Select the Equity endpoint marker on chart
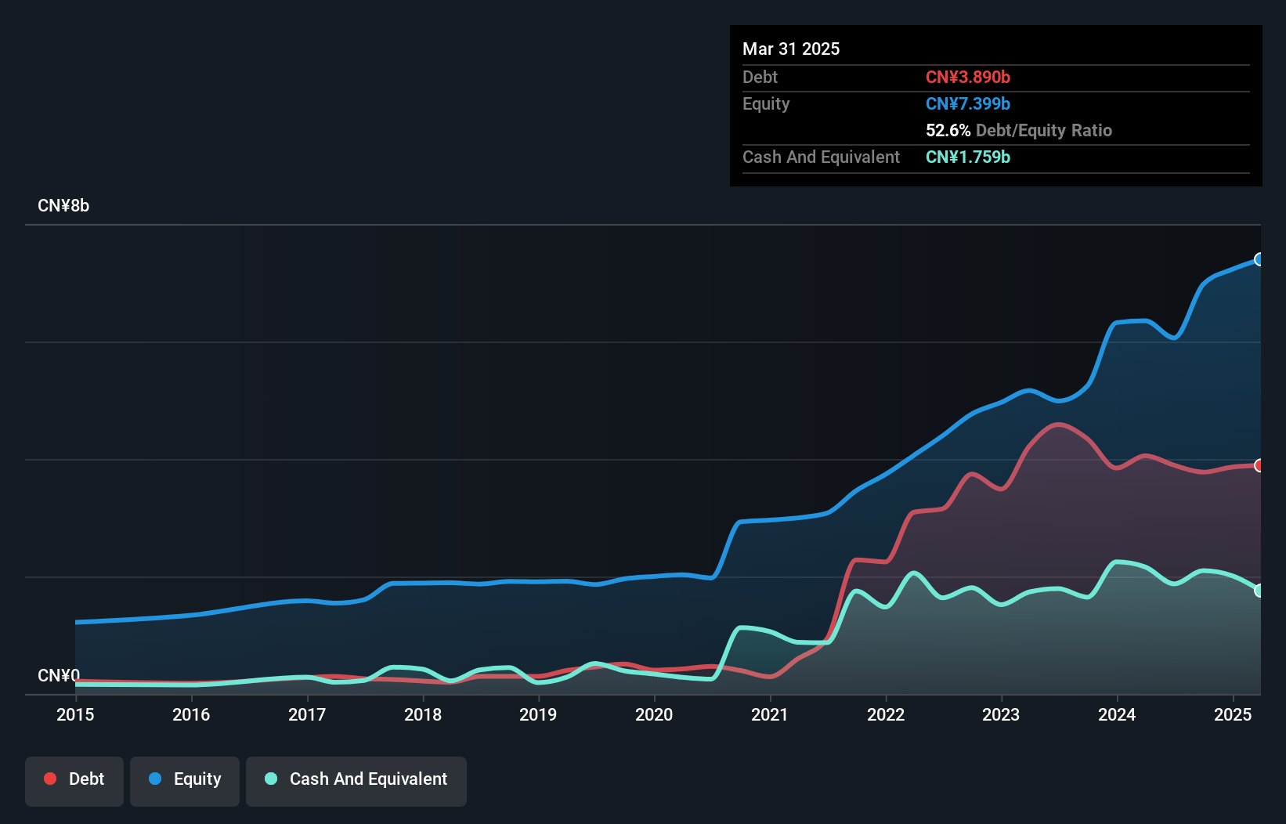This screenshot has height=824, width=1286. coord(1259,259)
